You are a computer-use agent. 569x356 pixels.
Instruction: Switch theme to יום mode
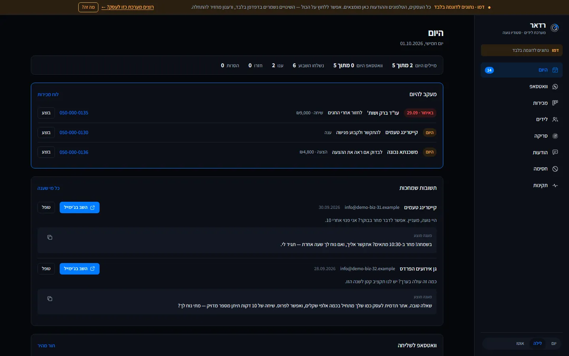coord(554,343)
